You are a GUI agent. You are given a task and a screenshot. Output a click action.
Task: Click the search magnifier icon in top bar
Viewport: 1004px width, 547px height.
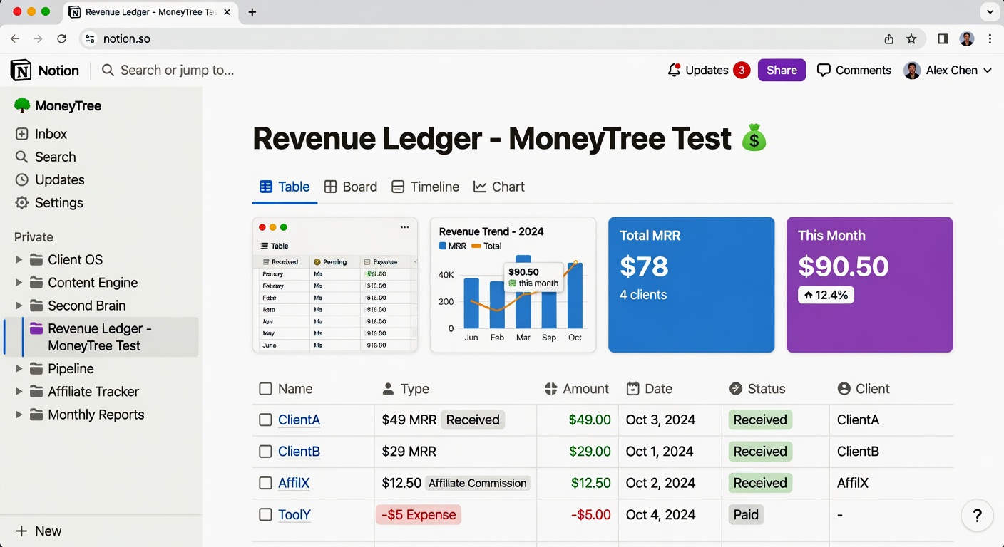point(108,70)
